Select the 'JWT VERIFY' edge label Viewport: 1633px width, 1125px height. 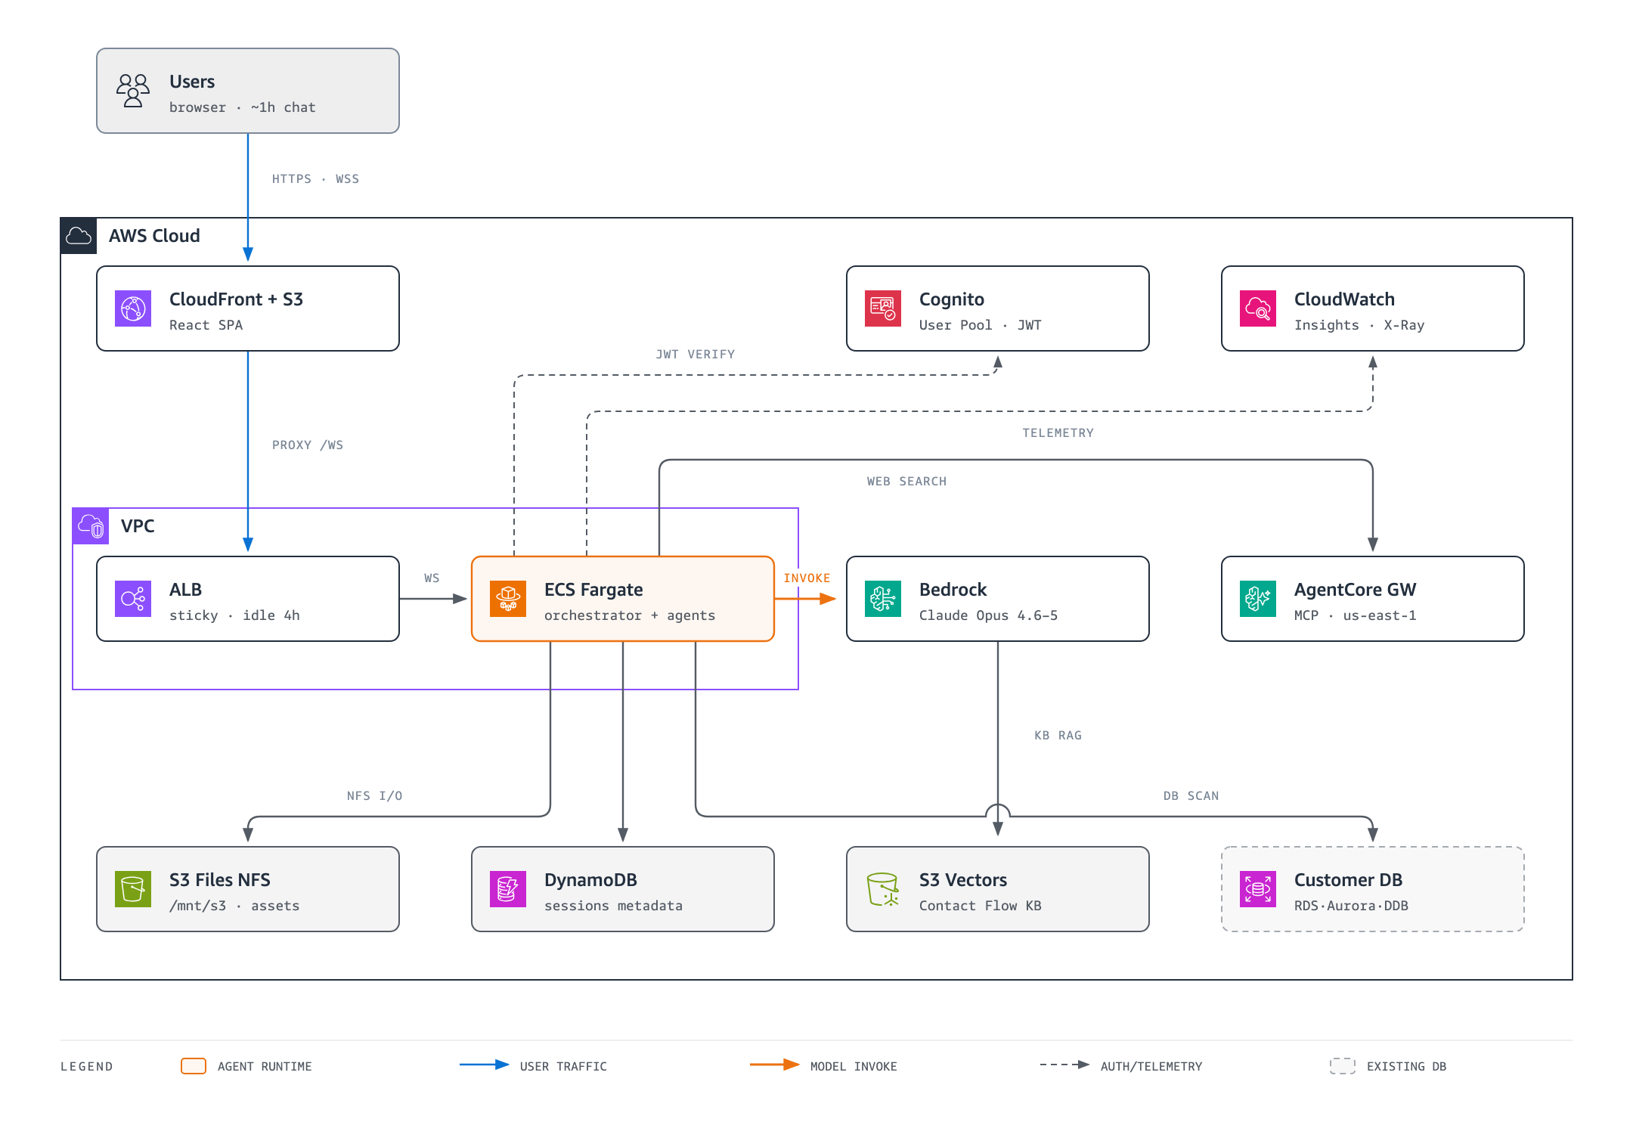click(695, 355)
